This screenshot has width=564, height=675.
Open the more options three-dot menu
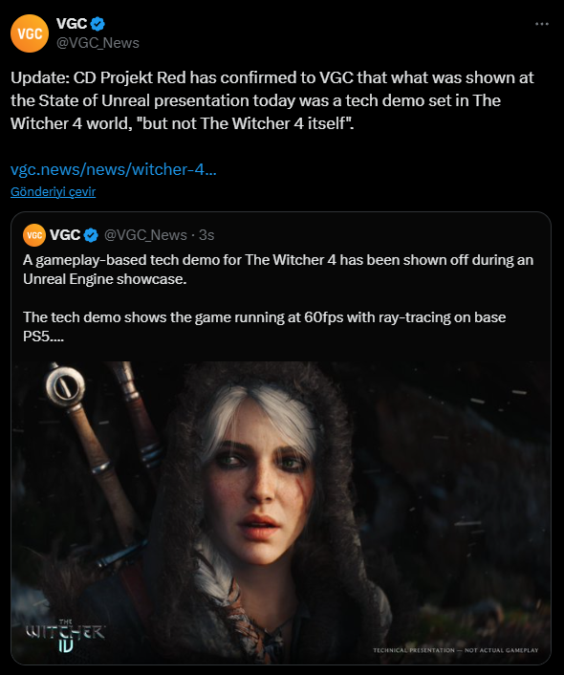coord(542,24)
